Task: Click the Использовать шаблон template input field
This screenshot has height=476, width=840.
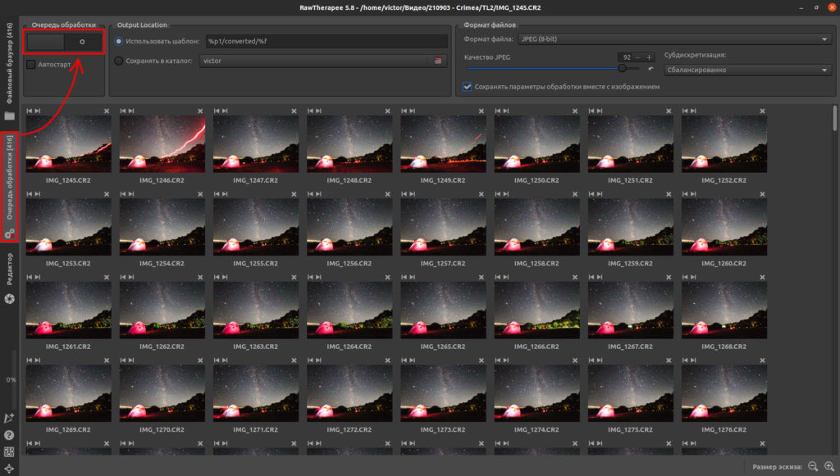Action: tap(326, 41)
